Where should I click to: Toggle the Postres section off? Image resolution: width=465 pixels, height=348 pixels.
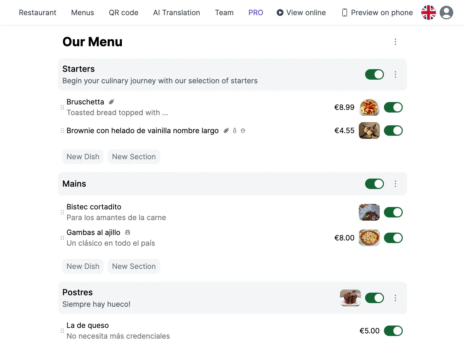[375, 298]
